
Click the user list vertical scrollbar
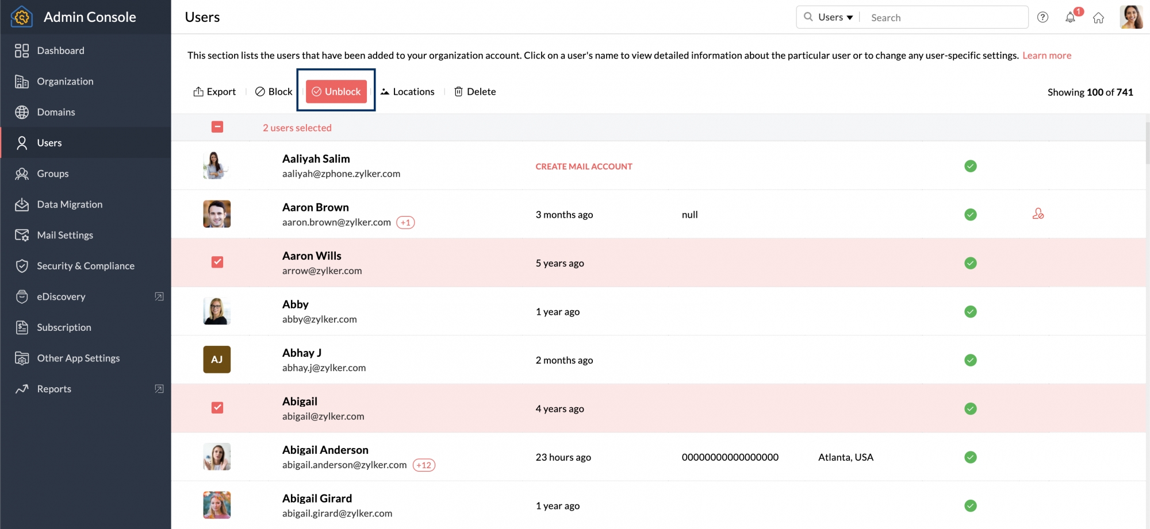tap(1147, 144)
